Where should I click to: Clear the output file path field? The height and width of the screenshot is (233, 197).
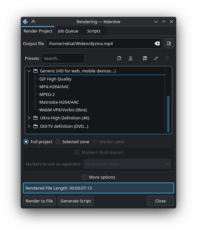click(157, 43)
